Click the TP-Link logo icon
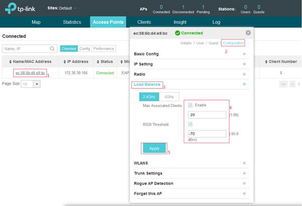Screen dimensions: 302x206 11,8
